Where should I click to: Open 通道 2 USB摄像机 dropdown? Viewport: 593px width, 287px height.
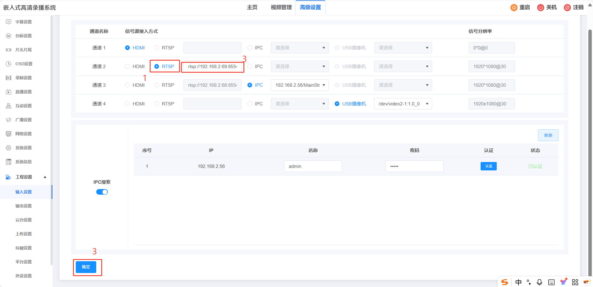(x=403, y=66)
